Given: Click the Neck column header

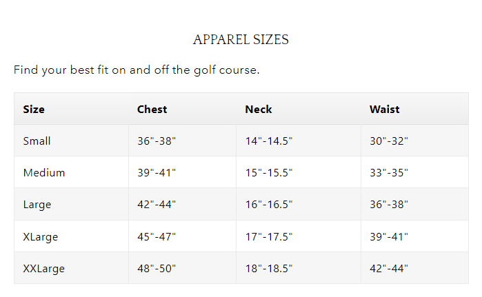Looking at the screenshot, I should click(x=259, y=109).
